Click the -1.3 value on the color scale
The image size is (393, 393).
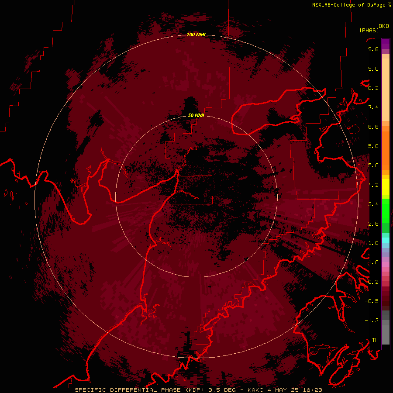pos(372,321)
